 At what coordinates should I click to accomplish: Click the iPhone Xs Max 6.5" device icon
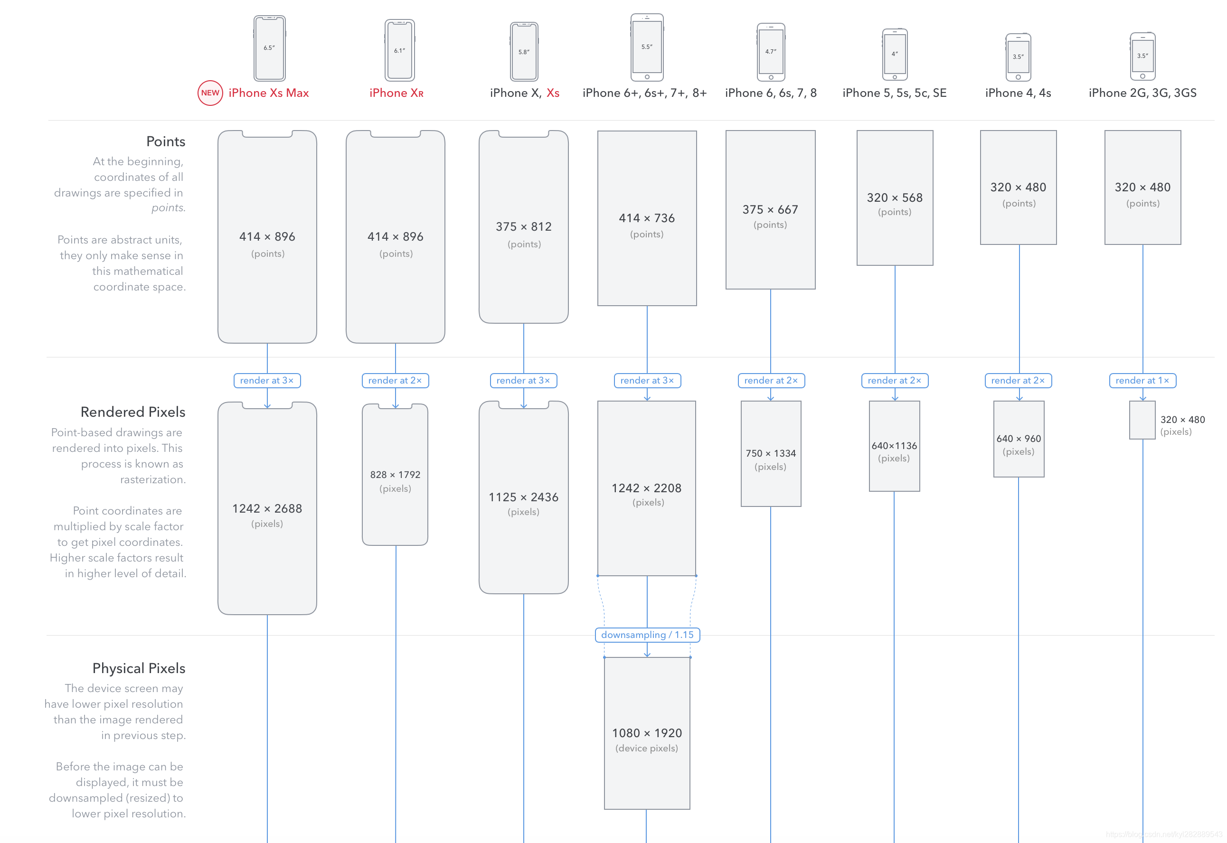point(270,48)
